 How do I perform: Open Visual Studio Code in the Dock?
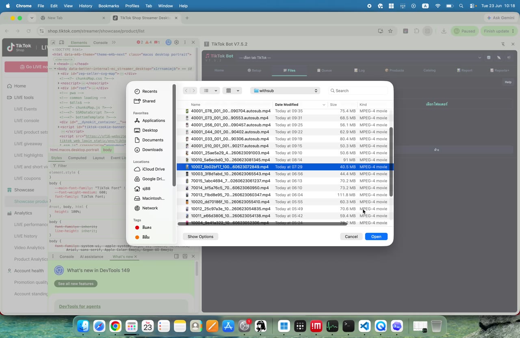pos(364,326)
